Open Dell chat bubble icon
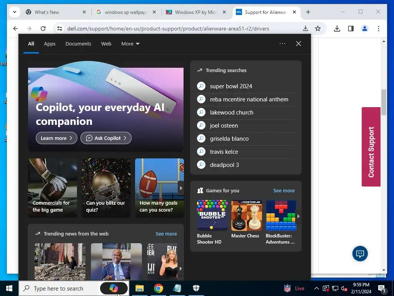This screenshot has height=296, width=394. point(360,254)
